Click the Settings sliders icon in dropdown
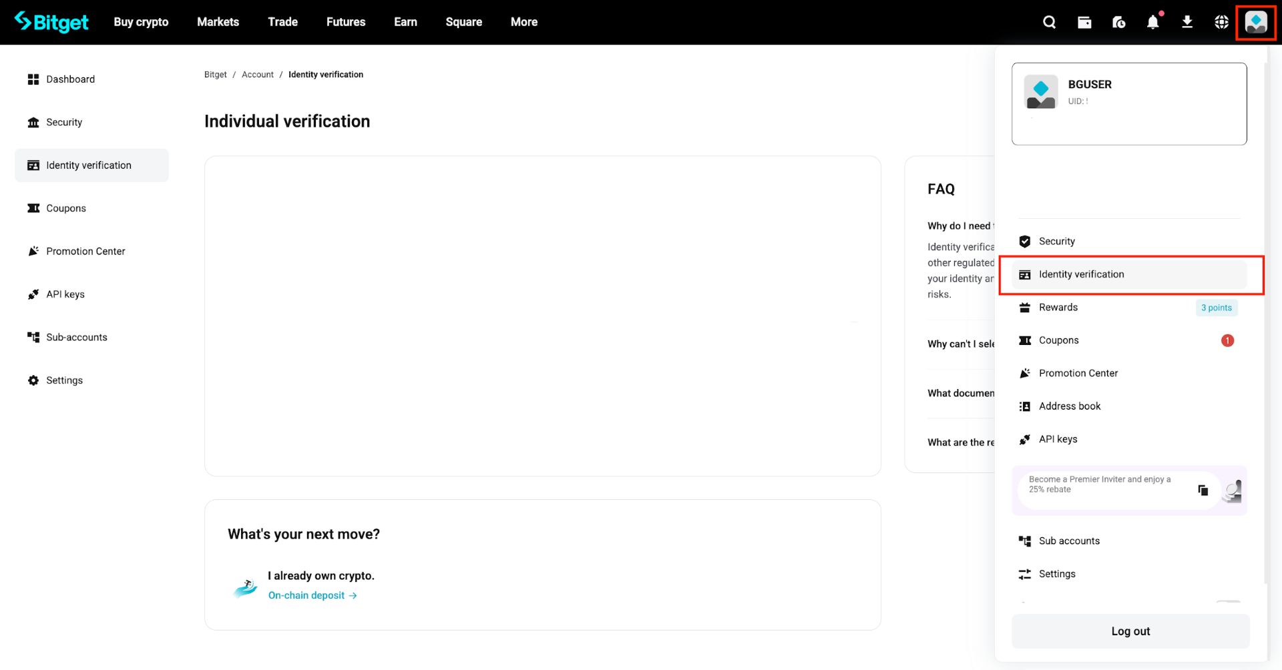1282x670 pixels. tap(1025, 574)
